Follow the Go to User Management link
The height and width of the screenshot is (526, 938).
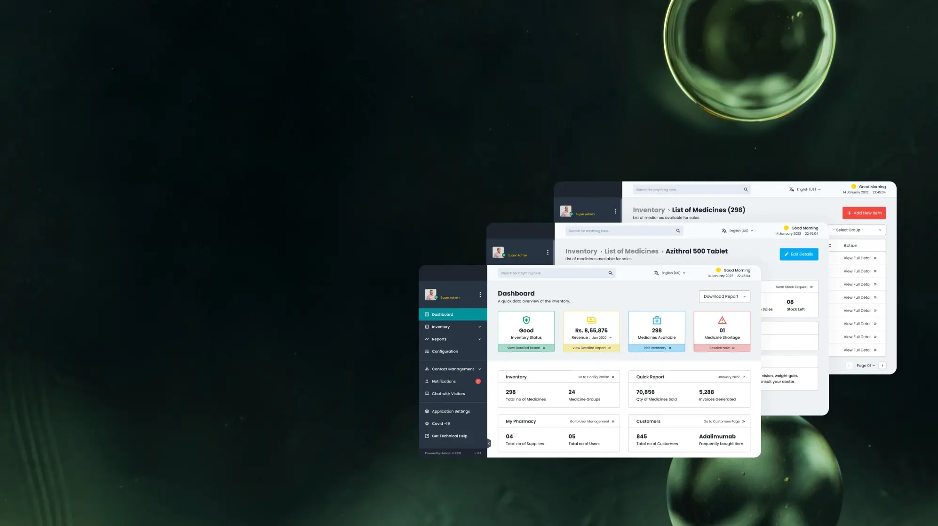click(592, 422)
